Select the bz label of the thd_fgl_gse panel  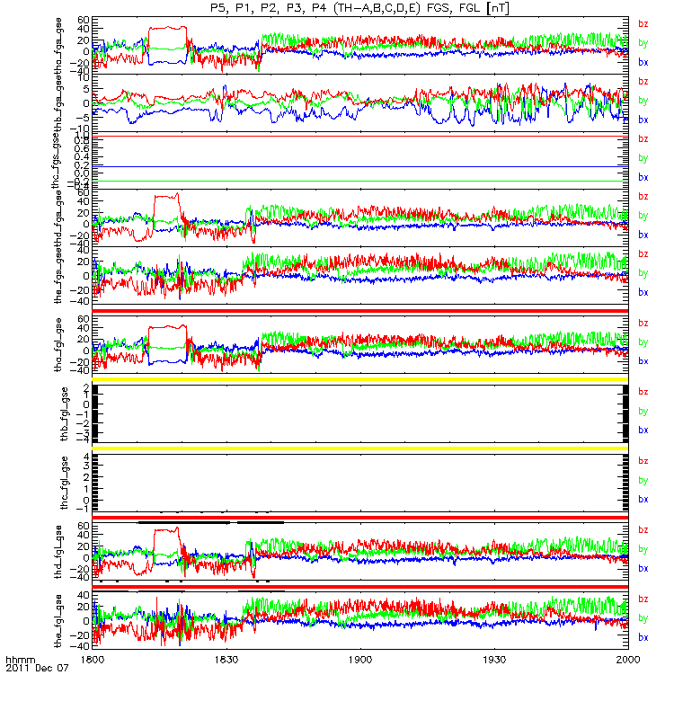click(643, 530)
